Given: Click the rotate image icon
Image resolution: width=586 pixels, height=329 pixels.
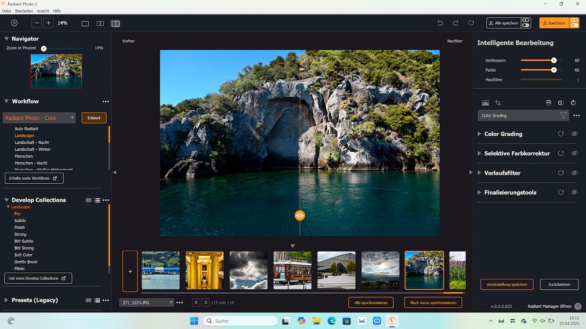Looking at the screenshot, I should point(573,103).
